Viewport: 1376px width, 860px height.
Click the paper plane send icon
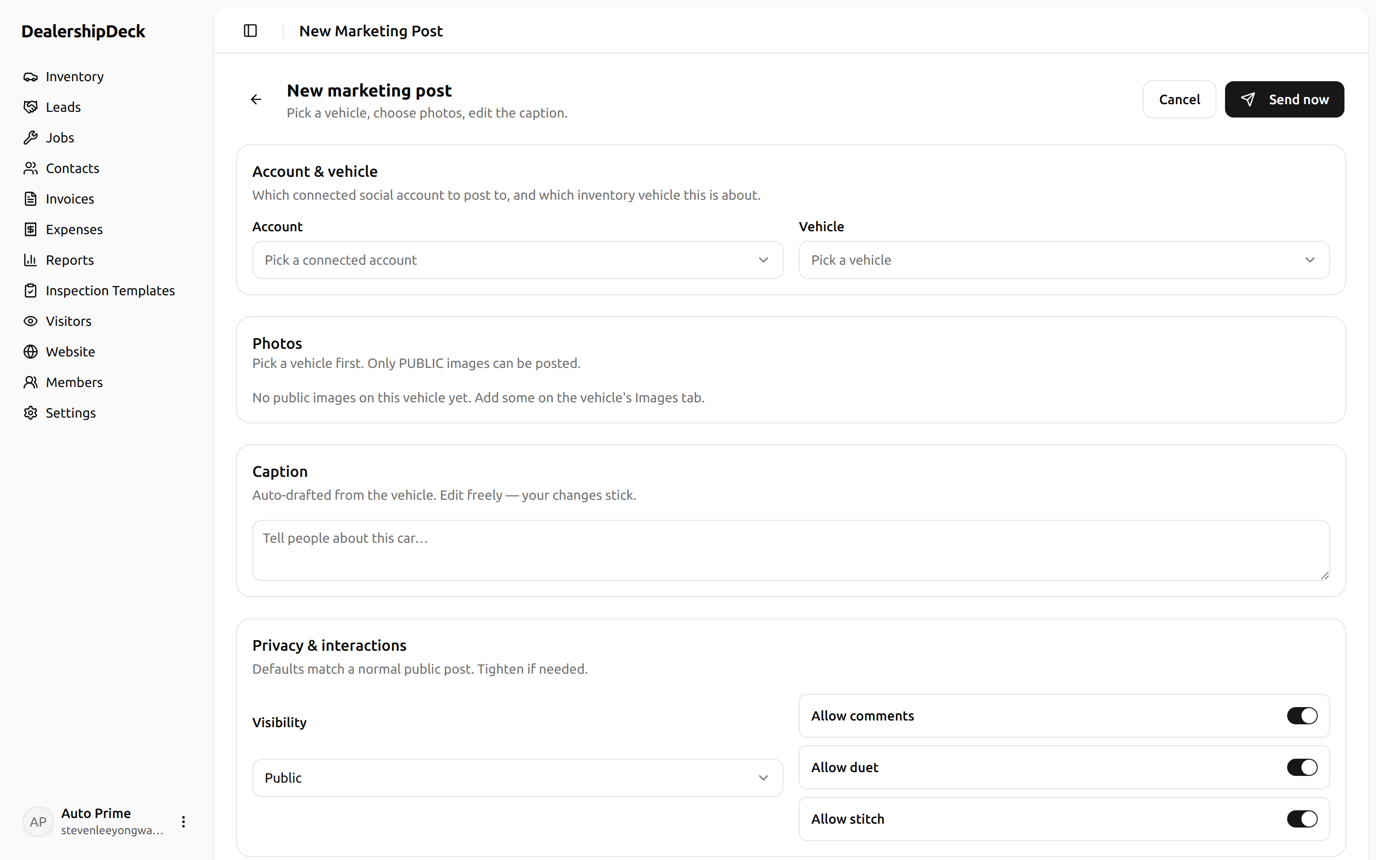1247,99
